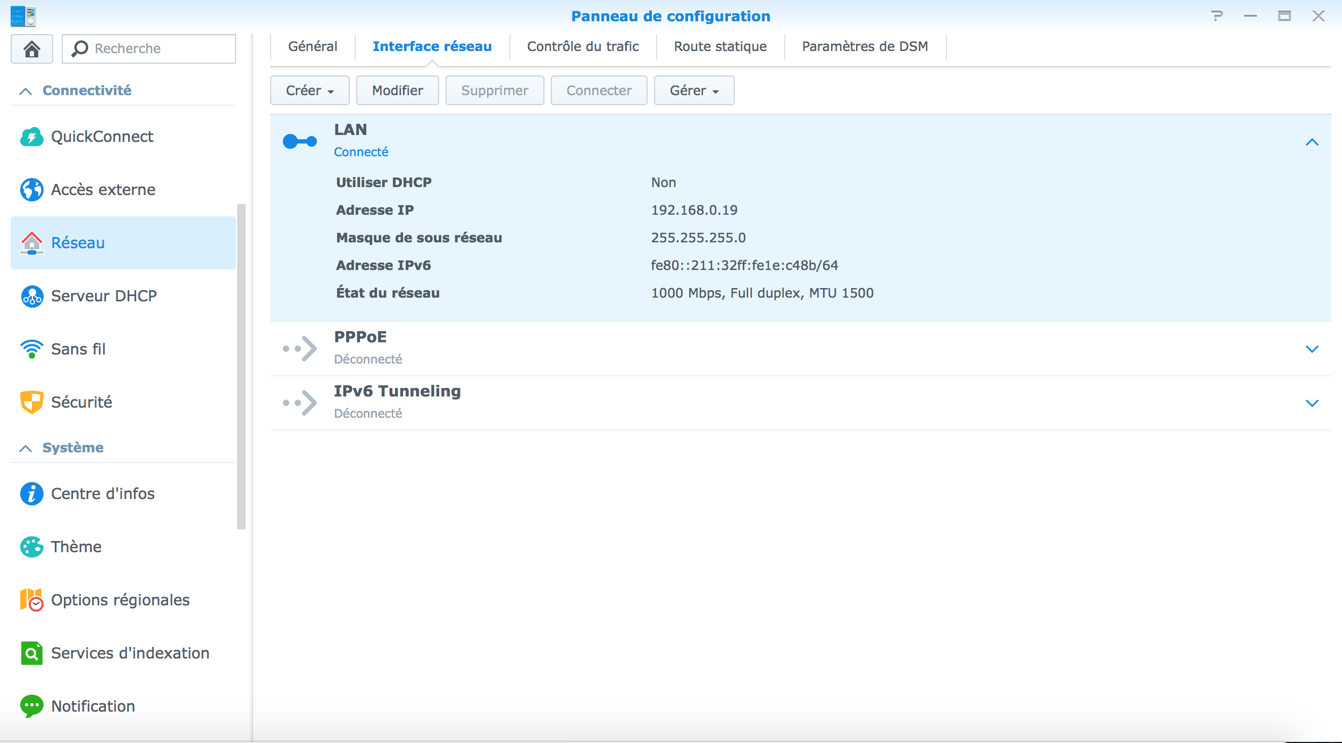The width and height of the screenshot is (1342, 743).
Task: Click the home icon button
Action: click(x=32, y=49)
